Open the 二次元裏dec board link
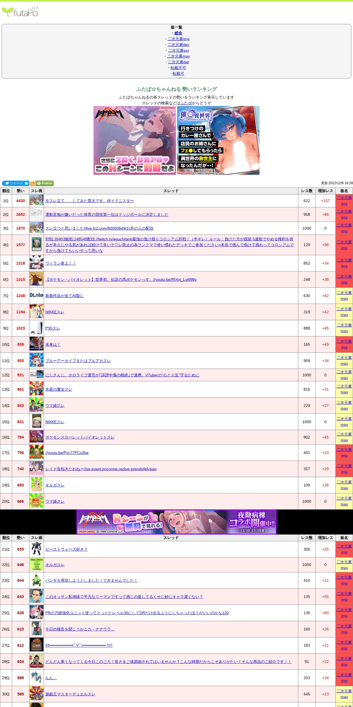 pos(178,45)
